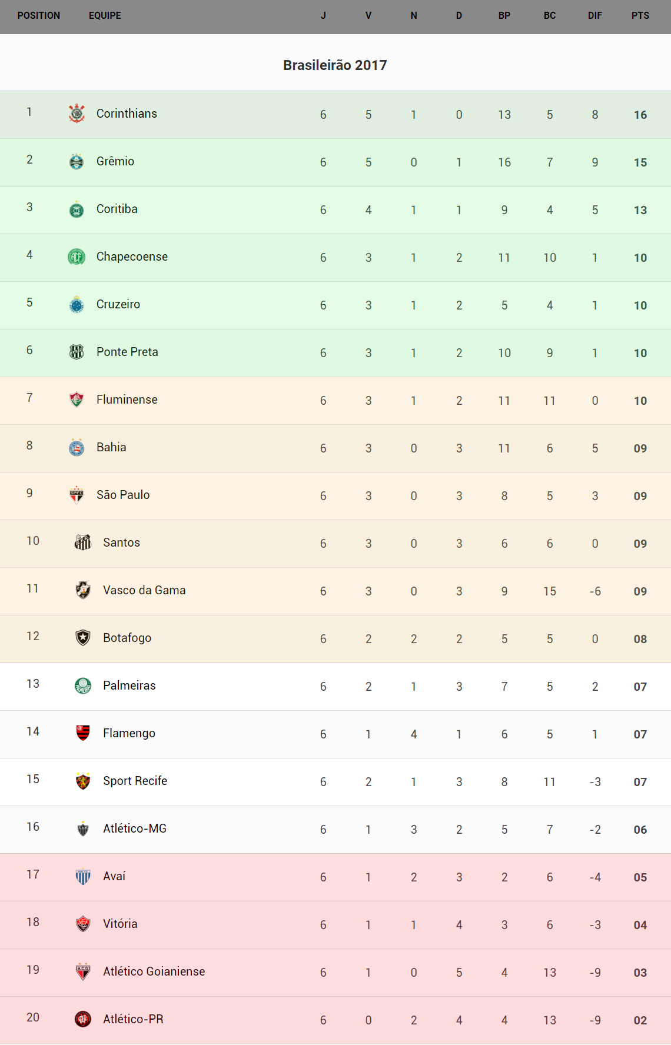Click the POSITION column header
Screen dimensions: 671x1045
pyautogui.click(x=39, y=16)
